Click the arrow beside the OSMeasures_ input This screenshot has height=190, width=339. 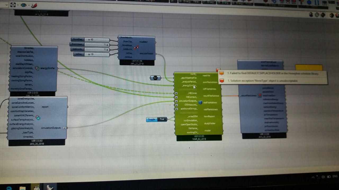coord(176,105)
